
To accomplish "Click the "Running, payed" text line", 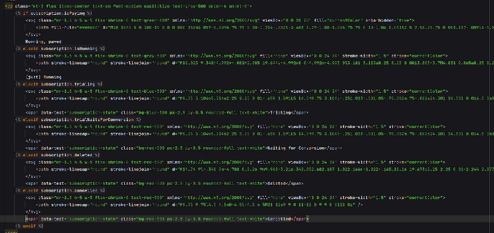I will tap(43, 41).
